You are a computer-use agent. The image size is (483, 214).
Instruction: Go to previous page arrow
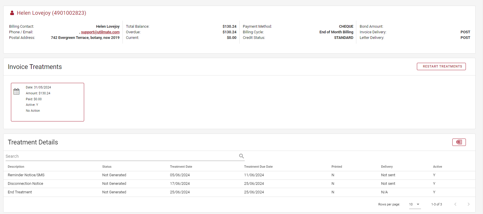[x=455, y=204]
